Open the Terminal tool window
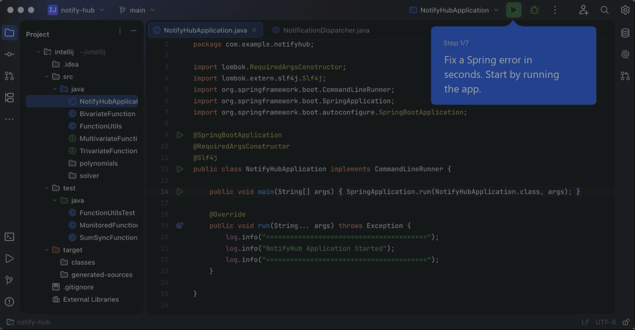 pos(9,237)
